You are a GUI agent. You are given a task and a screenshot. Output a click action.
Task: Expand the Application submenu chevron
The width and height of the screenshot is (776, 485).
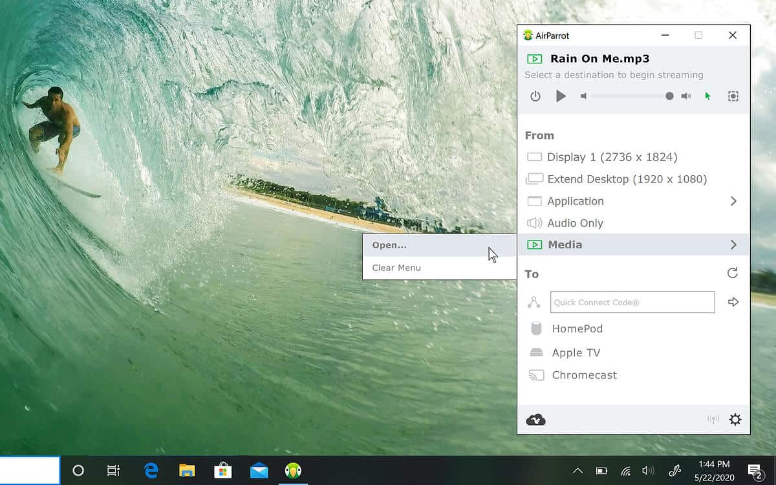pyautogui.click(x=733, y=201)
